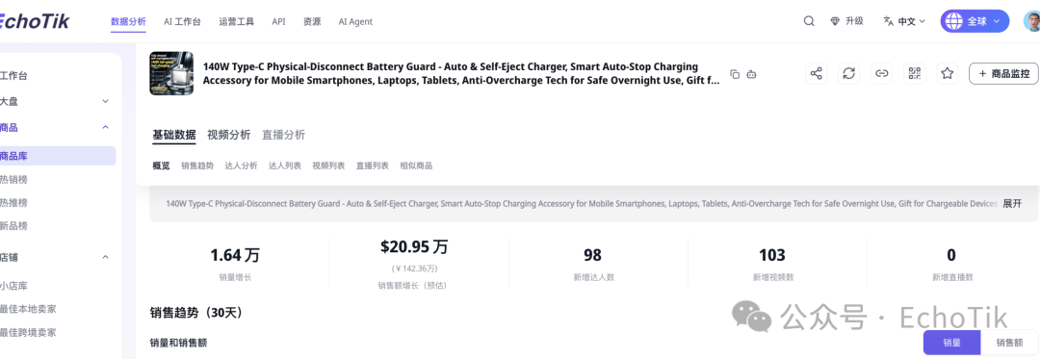Click the diamond upgrade icon
The image size is (1040, 359).
pos(835,21)
